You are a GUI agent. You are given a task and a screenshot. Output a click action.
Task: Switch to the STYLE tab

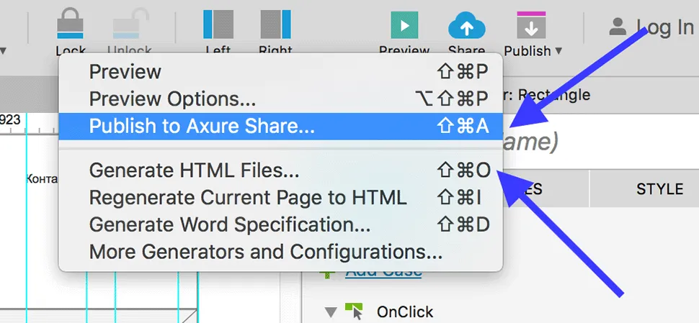point(659,189)
